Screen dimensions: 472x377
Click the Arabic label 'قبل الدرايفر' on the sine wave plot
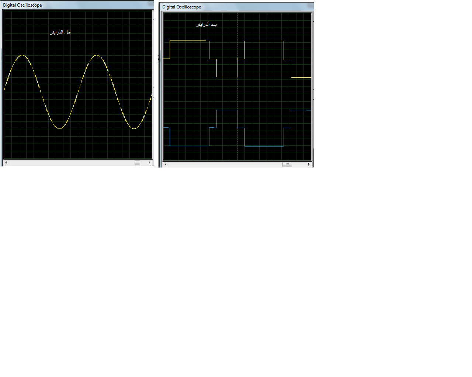(x=60, y=32)
